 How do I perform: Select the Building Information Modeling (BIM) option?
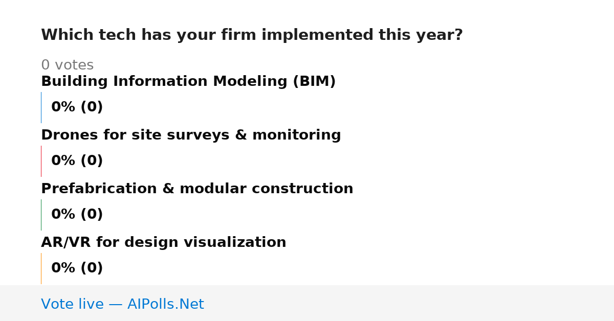(188, 82)
